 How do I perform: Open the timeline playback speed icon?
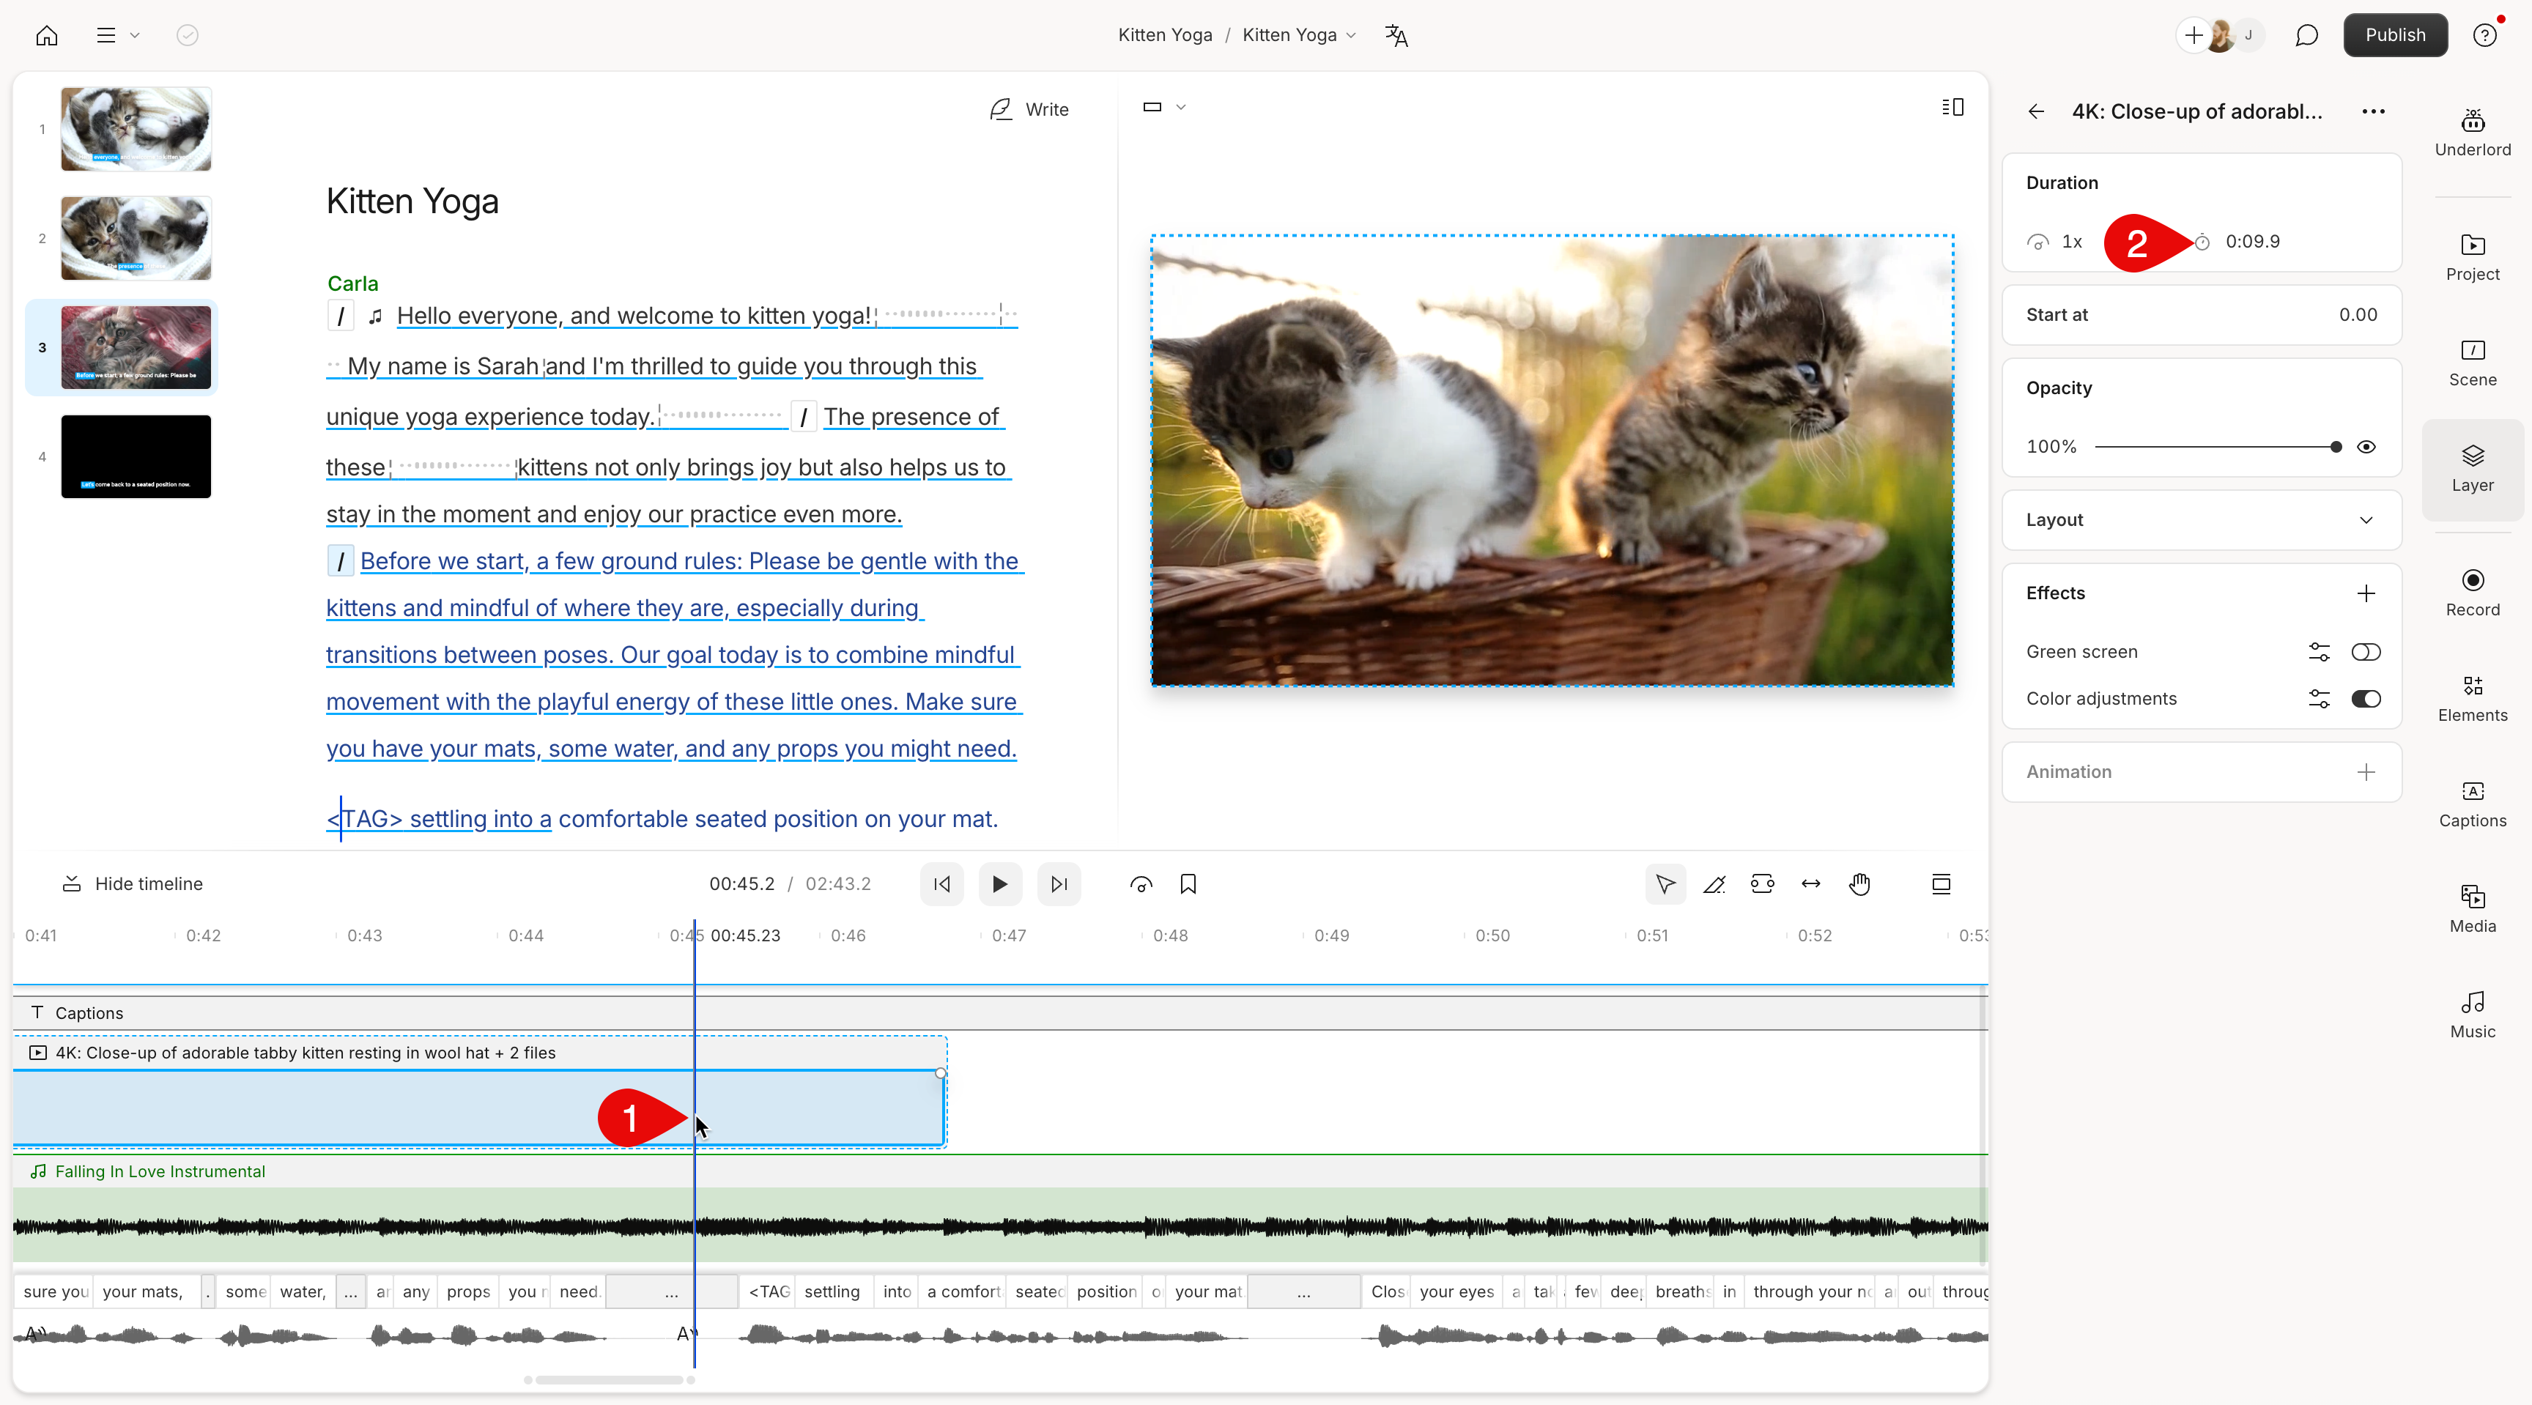(x=1140, y=884)
